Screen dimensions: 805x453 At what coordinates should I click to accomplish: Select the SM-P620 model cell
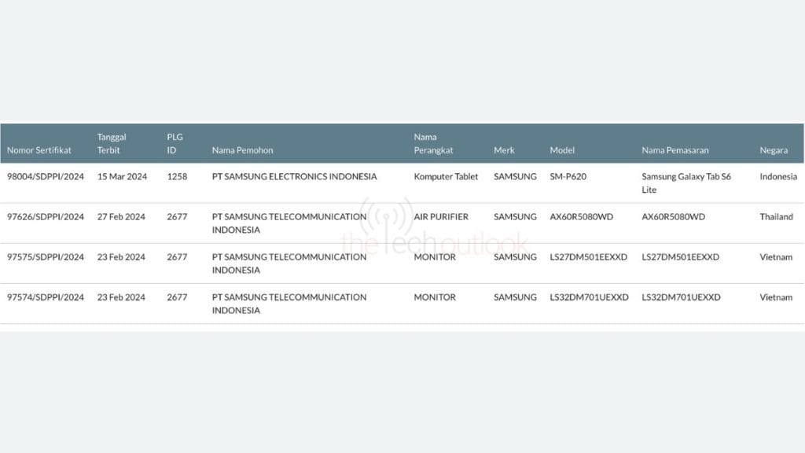pos(568,177)
